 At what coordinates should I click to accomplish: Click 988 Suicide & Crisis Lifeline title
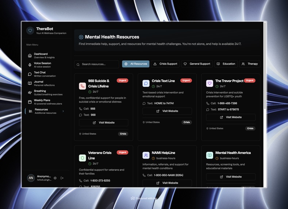click(99, 84)
